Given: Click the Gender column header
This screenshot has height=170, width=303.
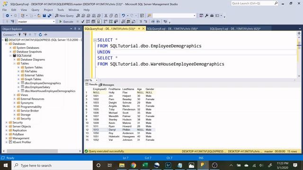Looking at the screenshot, I should coord(150,89).
